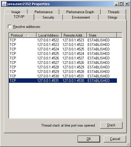
Task: Select the row with local address 127.0.0.1:4526
Action: (63, 58)
